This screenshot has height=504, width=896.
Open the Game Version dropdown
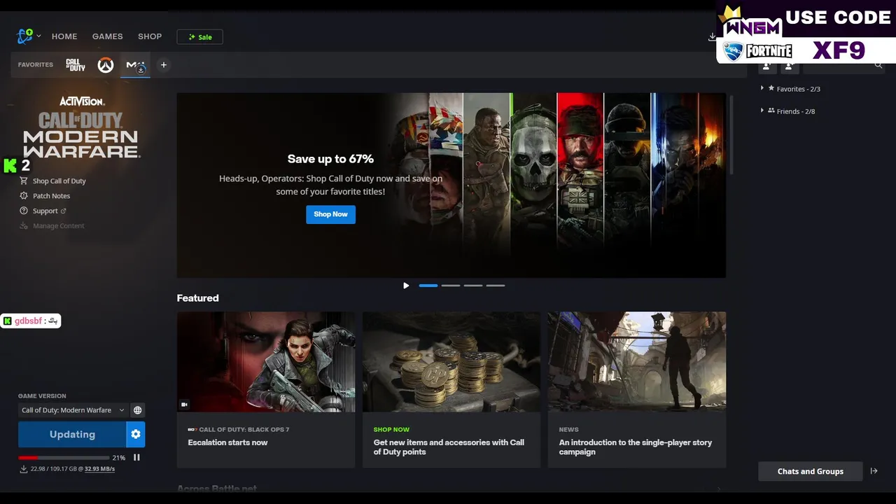click(73, 410)
